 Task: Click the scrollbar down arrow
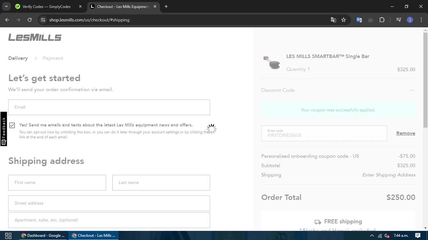coord(425,228)
